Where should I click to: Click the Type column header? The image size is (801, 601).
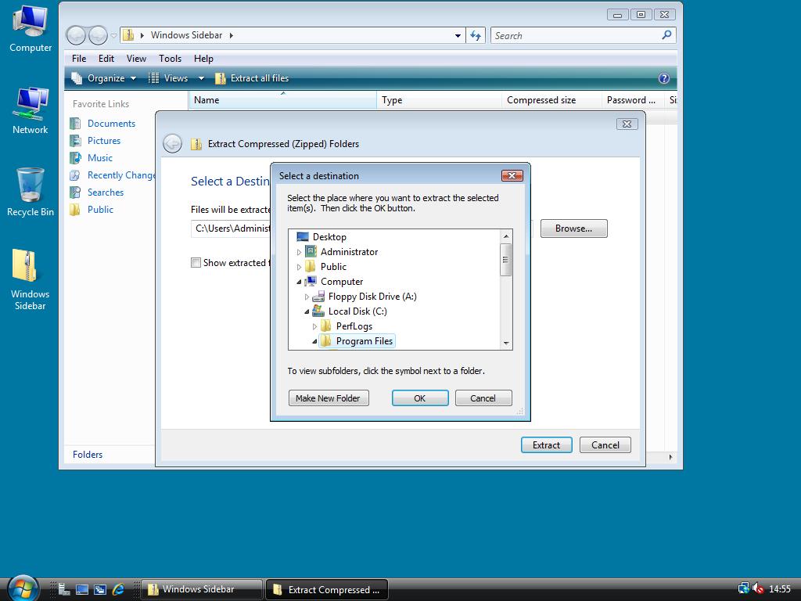[440, 100]
